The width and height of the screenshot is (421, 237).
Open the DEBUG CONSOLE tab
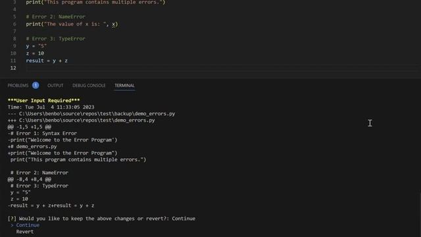pyautogui.click(x=89, y=86)
